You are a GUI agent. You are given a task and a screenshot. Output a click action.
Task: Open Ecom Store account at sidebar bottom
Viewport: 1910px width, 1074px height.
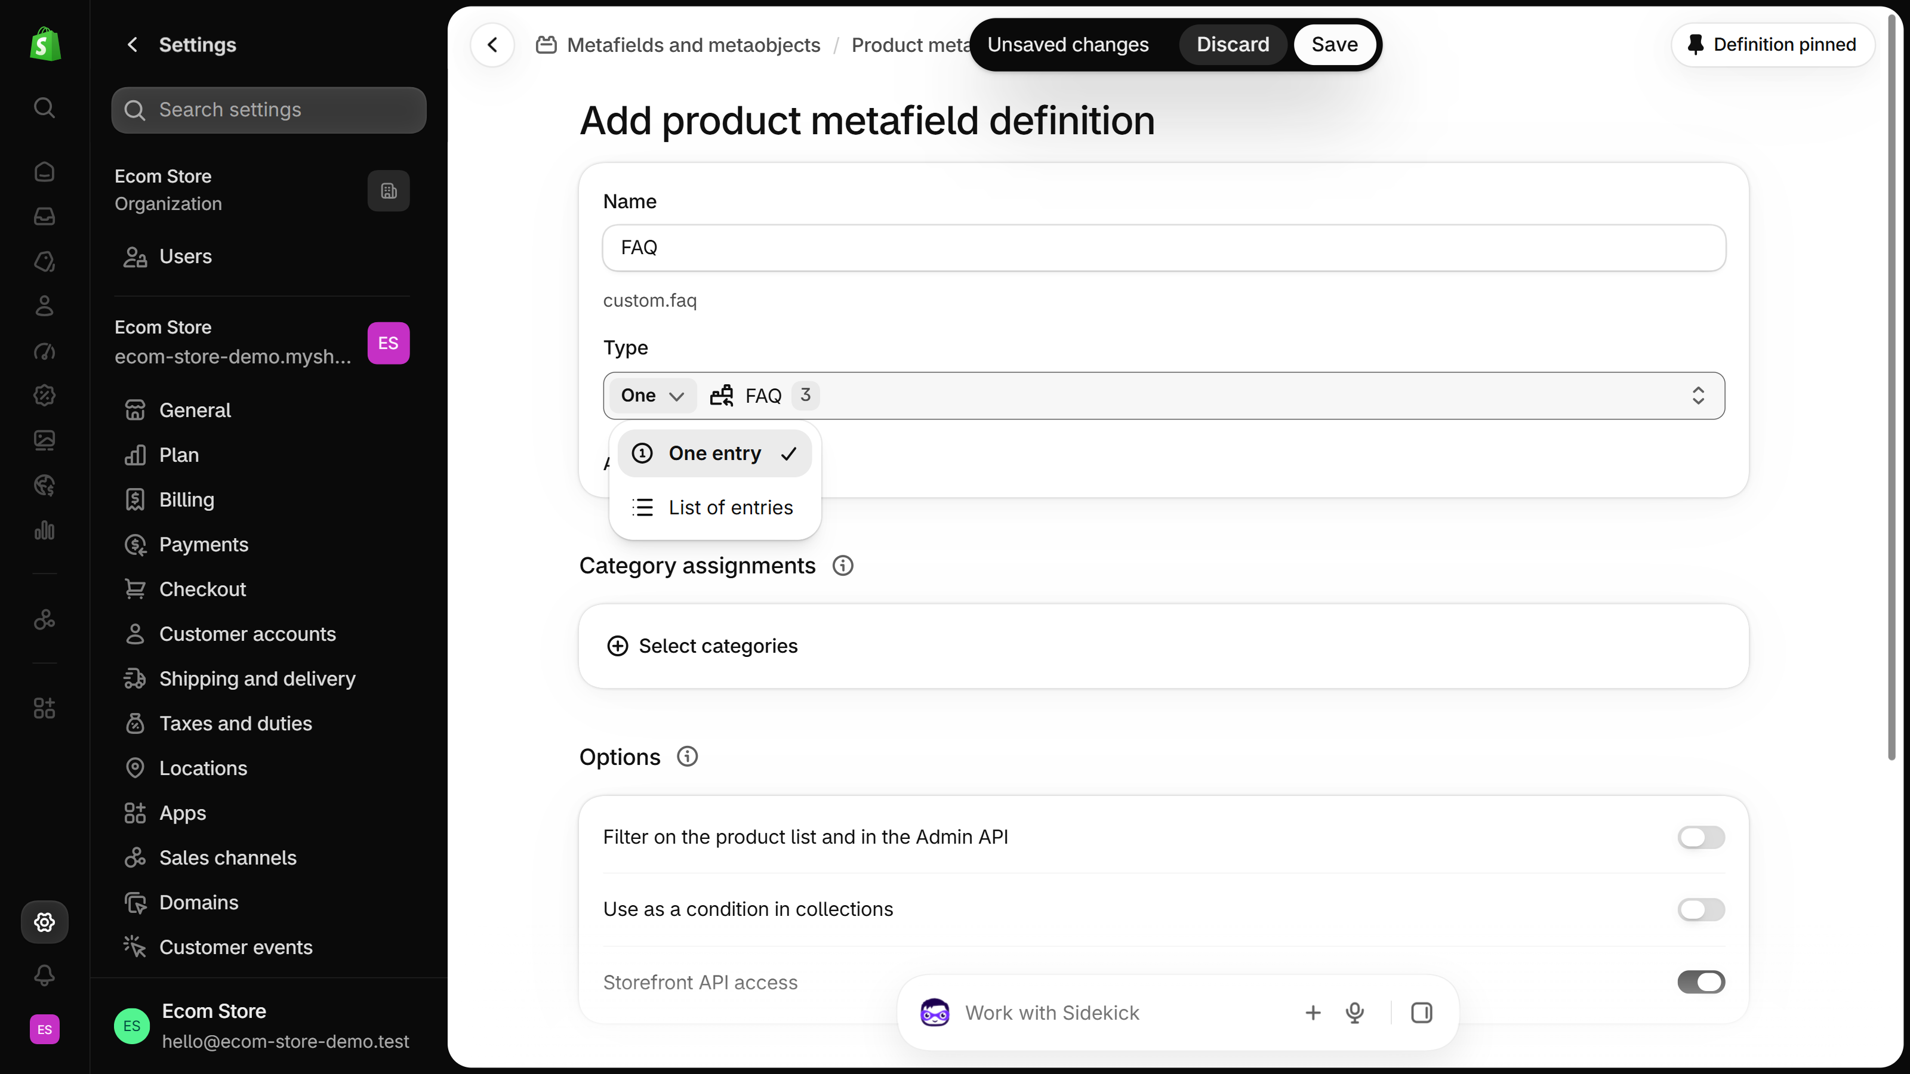(262, 1026)
